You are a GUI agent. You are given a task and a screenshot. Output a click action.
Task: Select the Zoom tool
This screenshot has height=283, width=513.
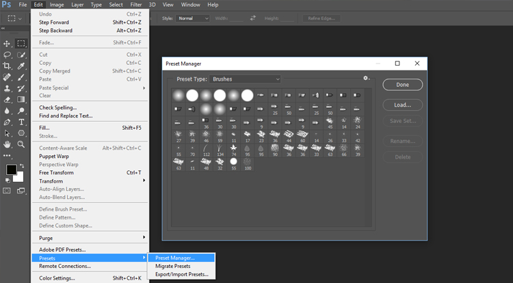21,144
